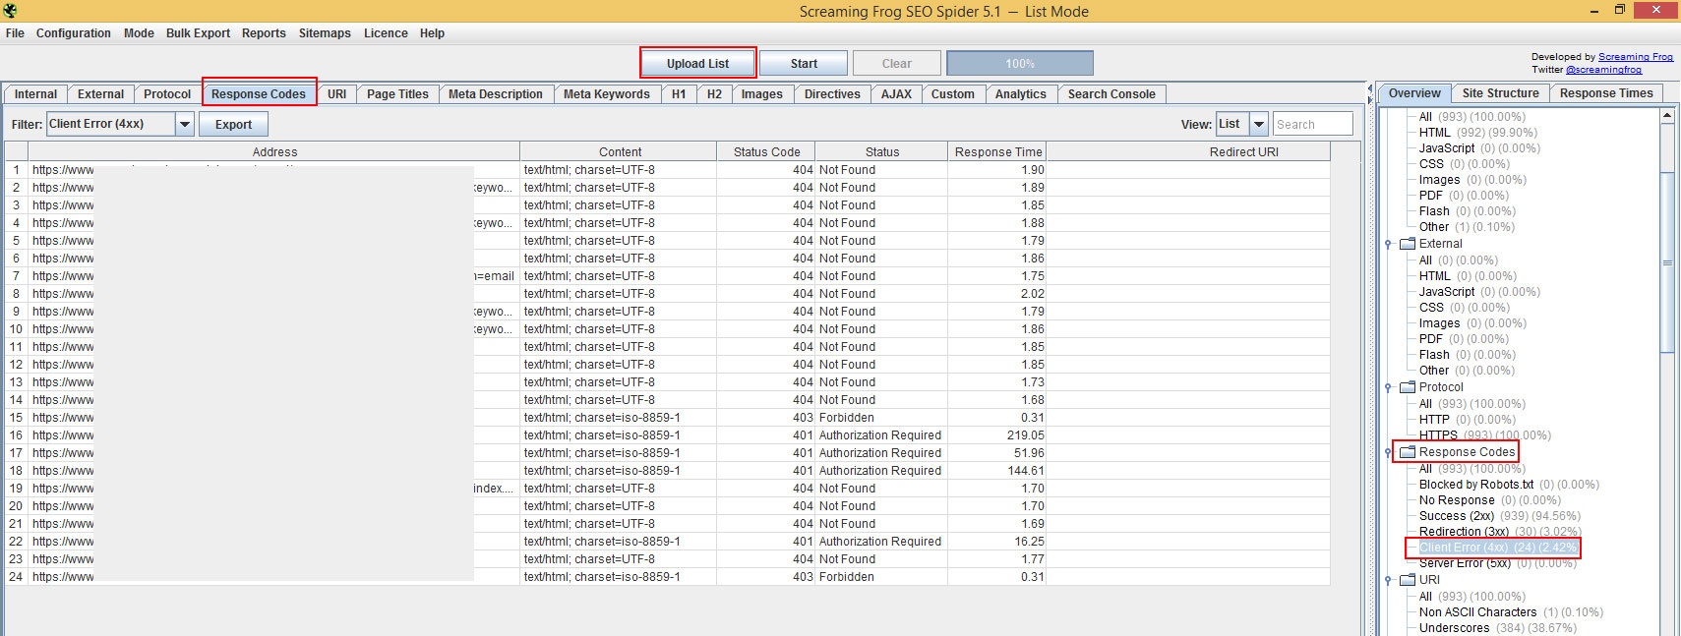The image size is (1681, 636).
Task: Open the File menu
Action: point(15,33)
